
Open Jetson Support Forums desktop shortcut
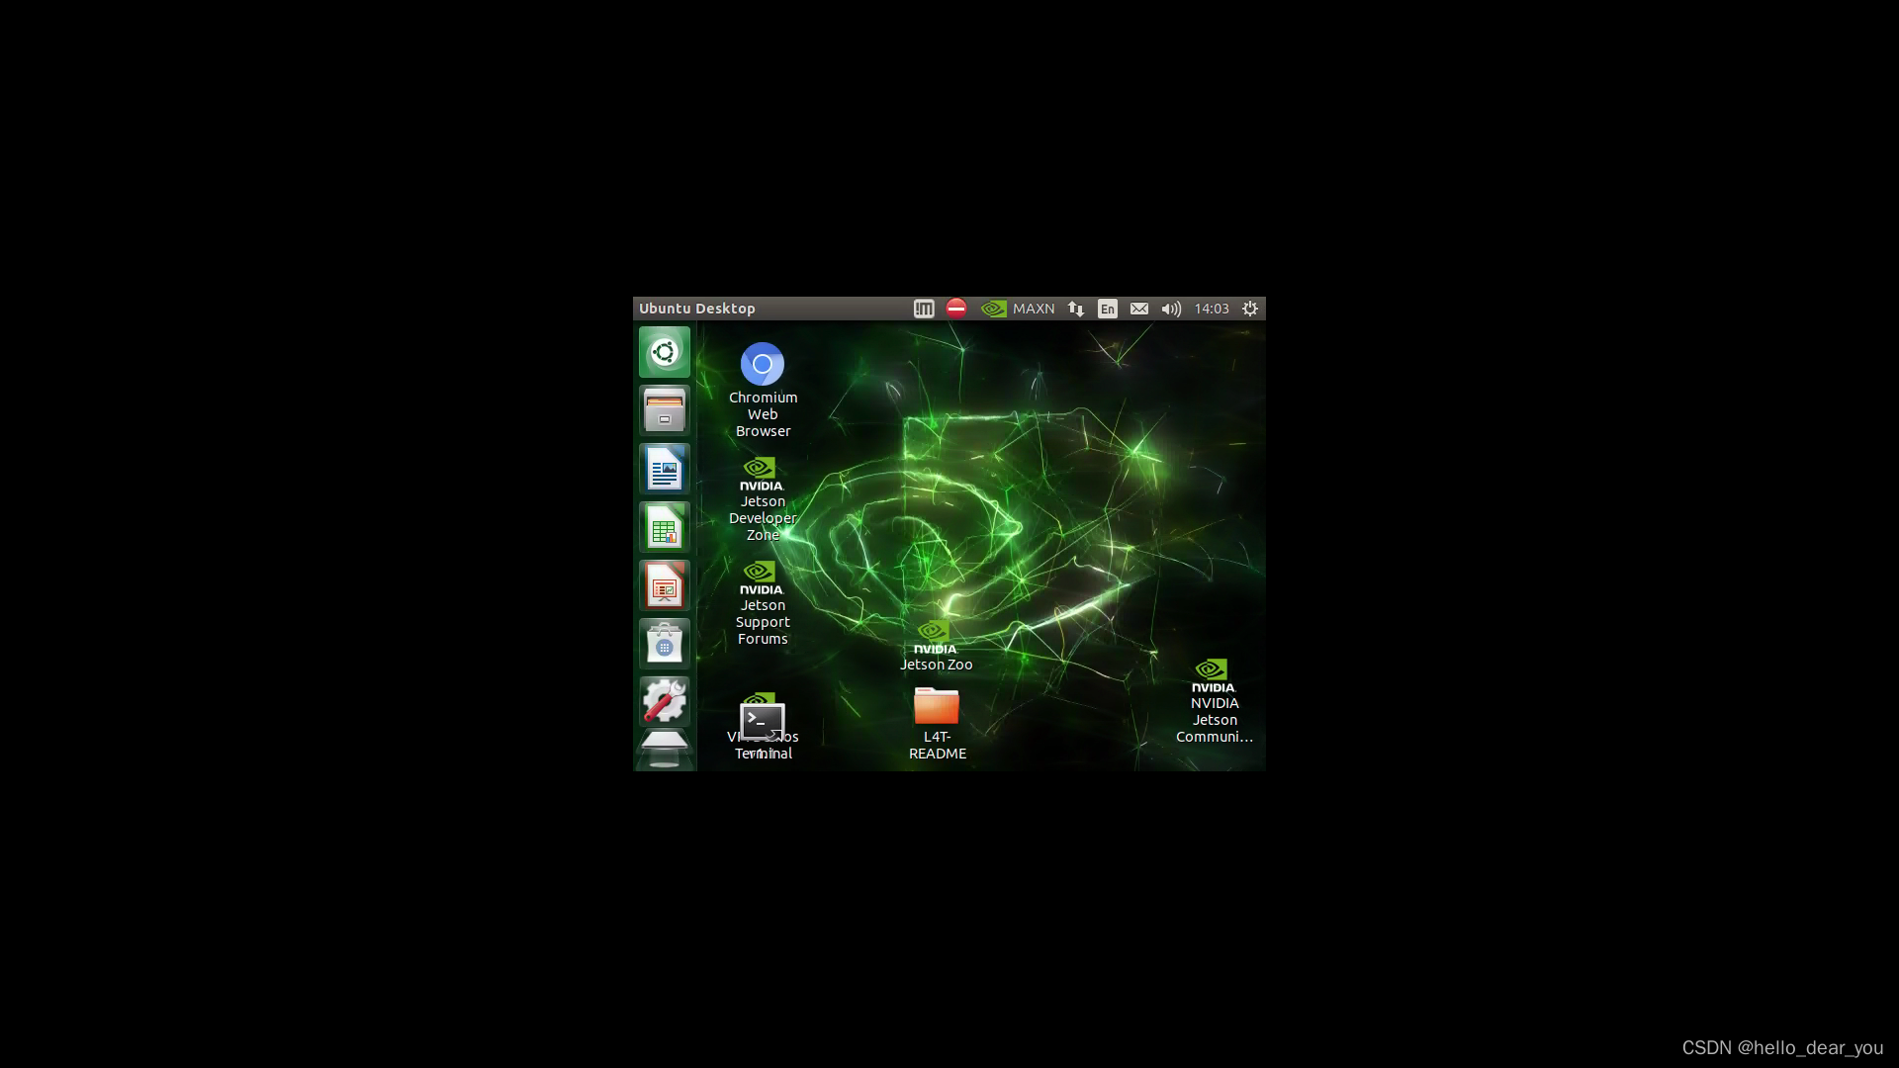click(x=762, y=578)
